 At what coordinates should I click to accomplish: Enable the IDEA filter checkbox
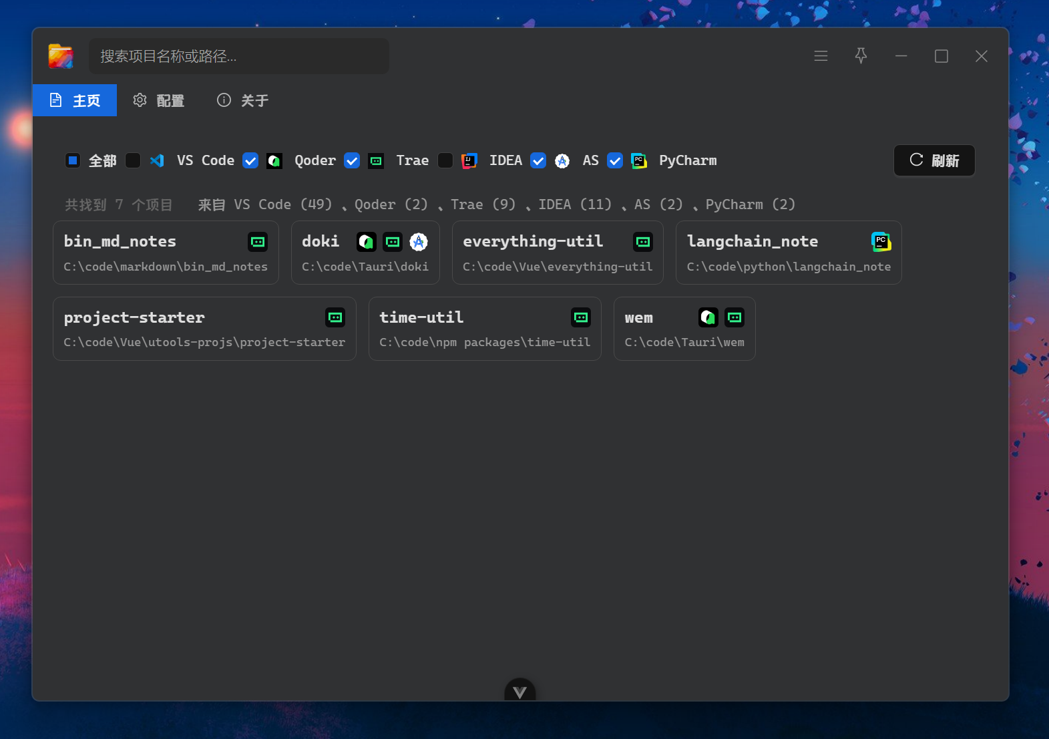[445, 160]
